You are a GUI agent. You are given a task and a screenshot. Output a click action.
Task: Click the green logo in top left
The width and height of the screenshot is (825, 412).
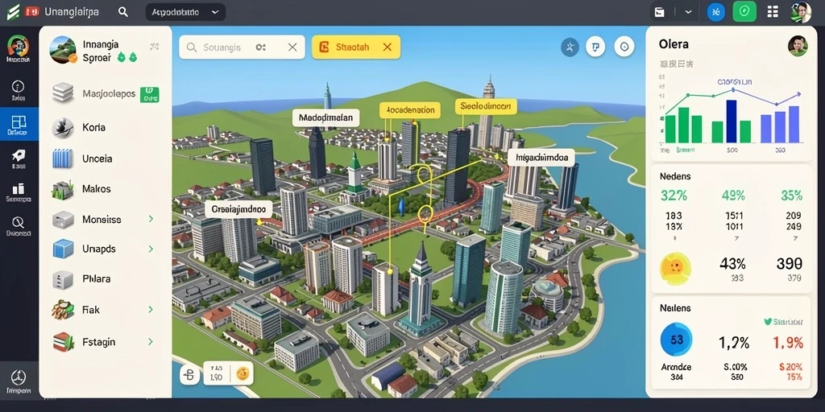(13, 11)
